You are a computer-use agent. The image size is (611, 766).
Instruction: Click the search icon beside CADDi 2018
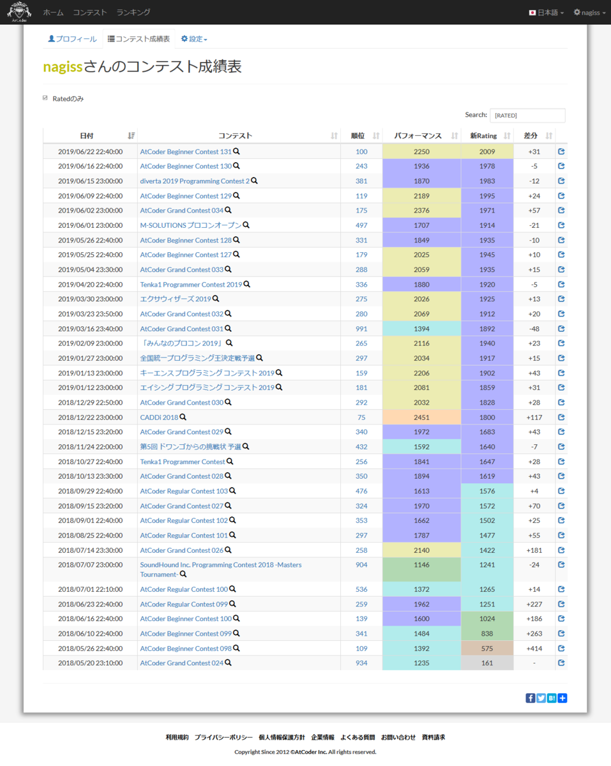pyautogui.click(x=183, y=417)
